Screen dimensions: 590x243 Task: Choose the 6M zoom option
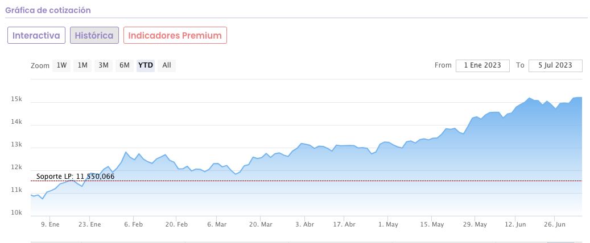[125, 65]
